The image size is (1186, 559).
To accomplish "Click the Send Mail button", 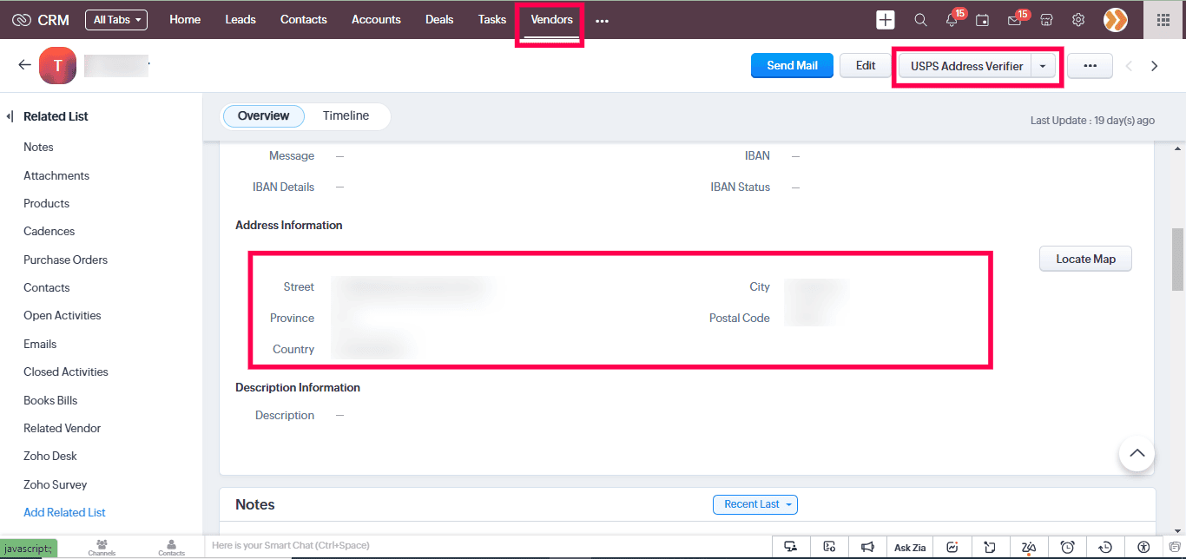I will [792, 65].
